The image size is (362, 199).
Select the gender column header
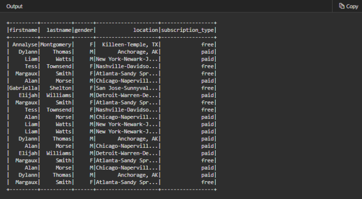coord(83,30)
